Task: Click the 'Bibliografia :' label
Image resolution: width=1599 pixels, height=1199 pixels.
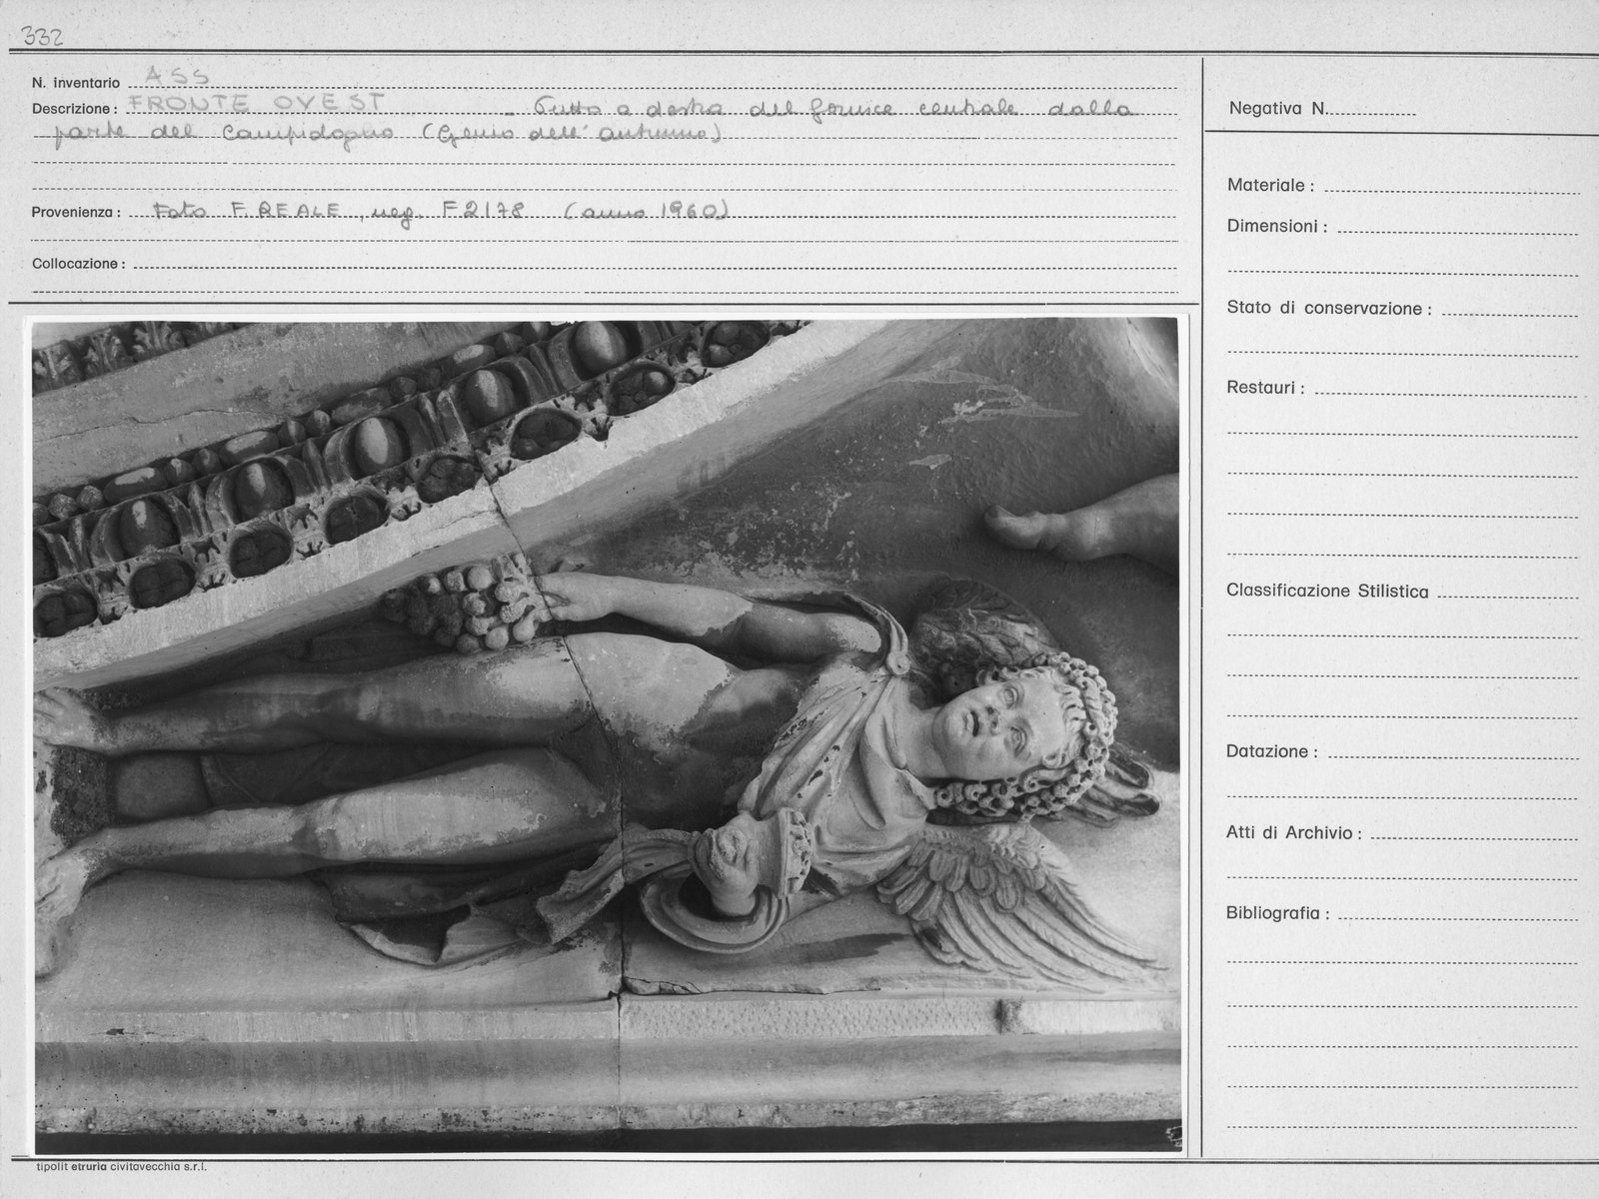Action: 1278,913
